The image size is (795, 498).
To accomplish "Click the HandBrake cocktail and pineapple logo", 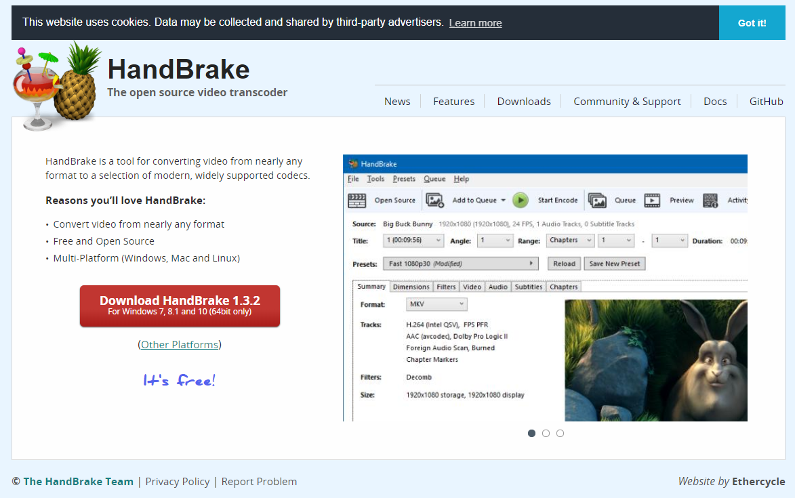I will (56, 86).
